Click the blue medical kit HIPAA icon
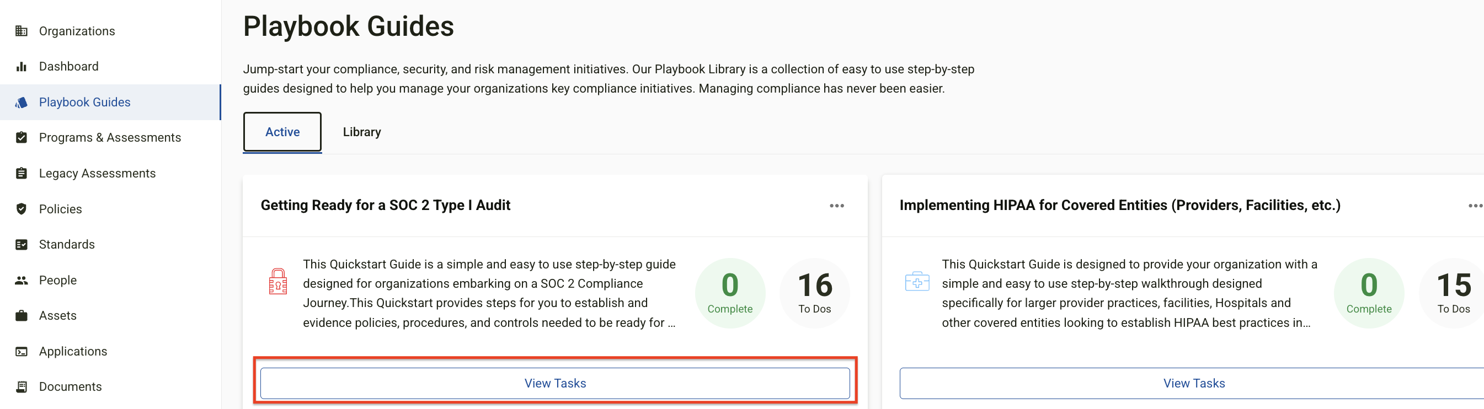This screenshot has width=1484, height=409. pos(917,281)
